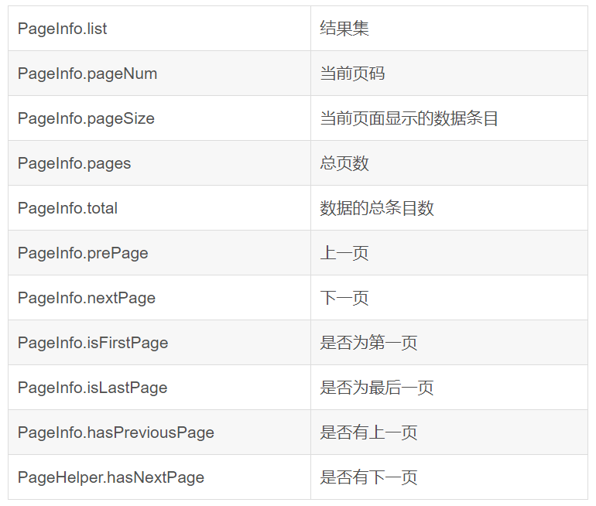Click 是否为第一页 text

click(x=368, y=342)
